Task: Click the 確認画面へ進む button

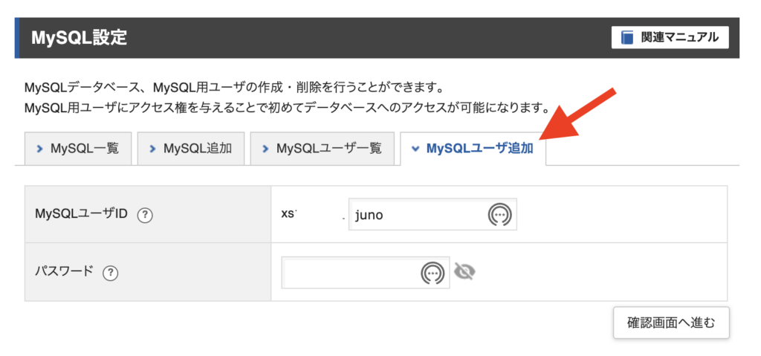Action: [671, 323]
